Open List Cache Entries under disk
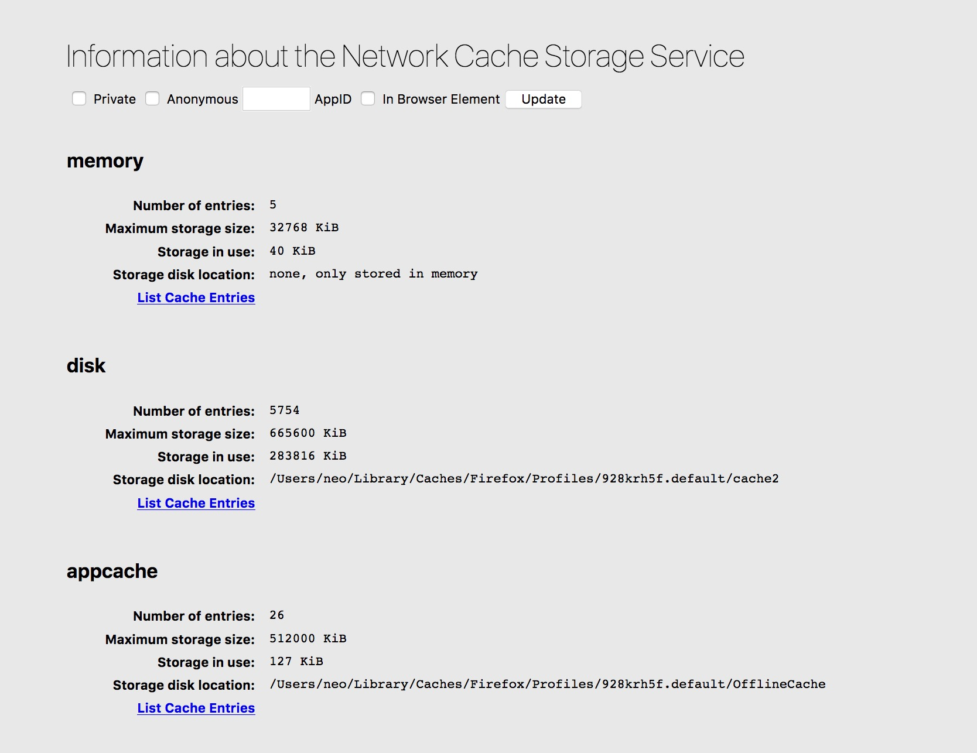The height and width of the screenshot is (753, 977). tap(196, 503)
